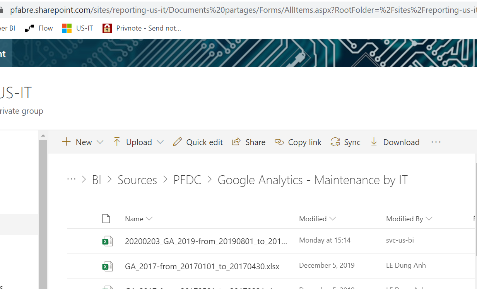Click the Sync arrows icon

[335, 142]
